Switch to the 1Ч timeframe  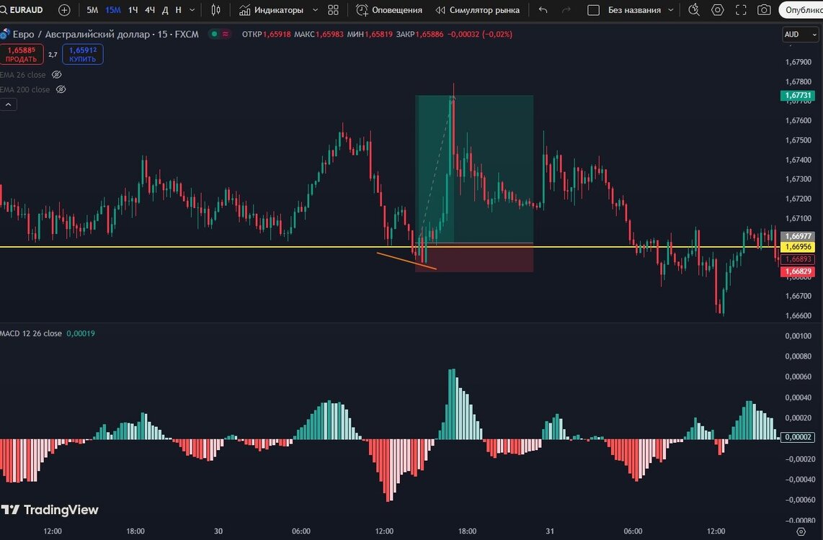coord(133,10)
